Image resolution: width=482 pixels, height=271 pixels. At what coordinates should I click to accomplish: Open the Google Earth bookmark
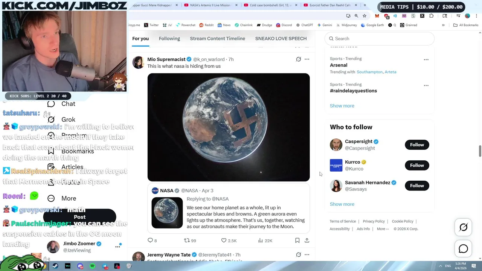point(372,25)
